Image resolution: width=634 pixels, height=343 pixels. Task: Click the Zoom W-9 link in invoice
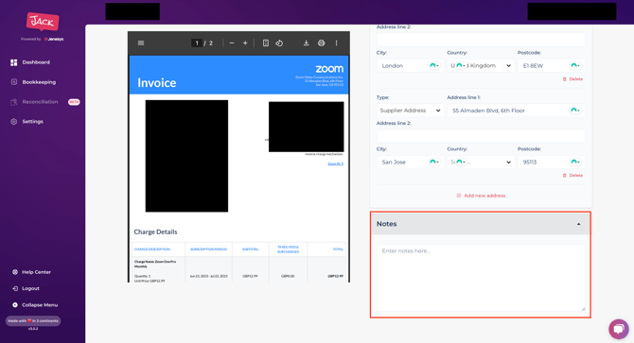[x=336, y=163]
